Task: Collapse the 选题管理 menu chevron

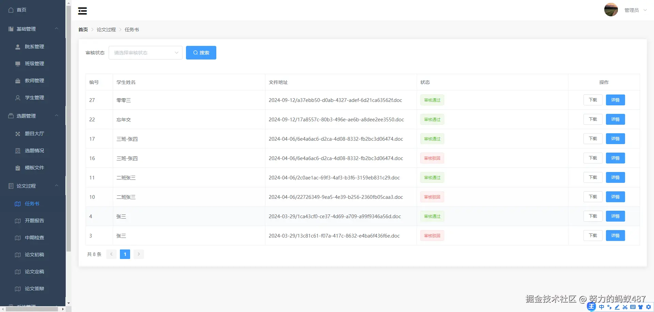Action: [x=57, y=116]
